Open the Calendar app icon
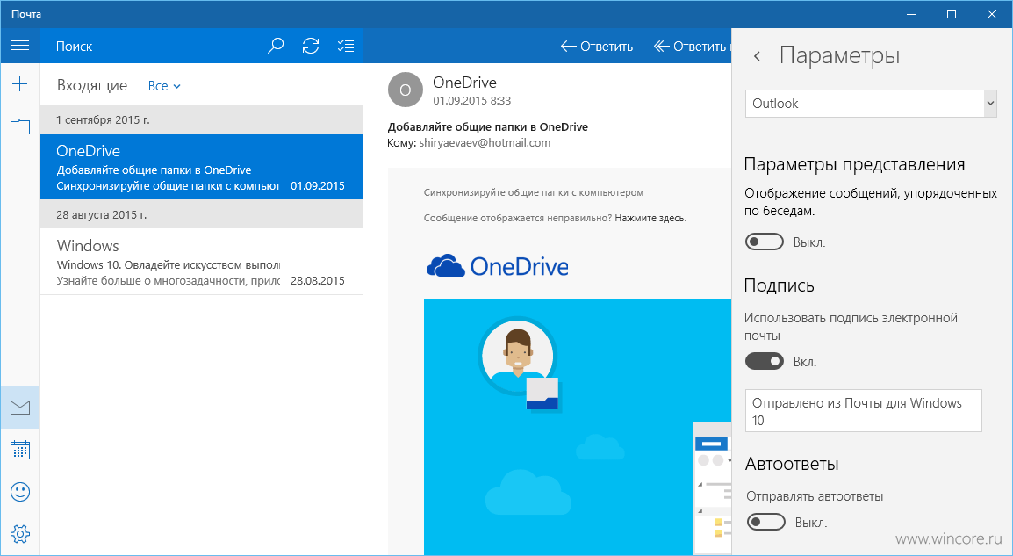The height and width of the screenshot is (556, 1013). [20, 450]
